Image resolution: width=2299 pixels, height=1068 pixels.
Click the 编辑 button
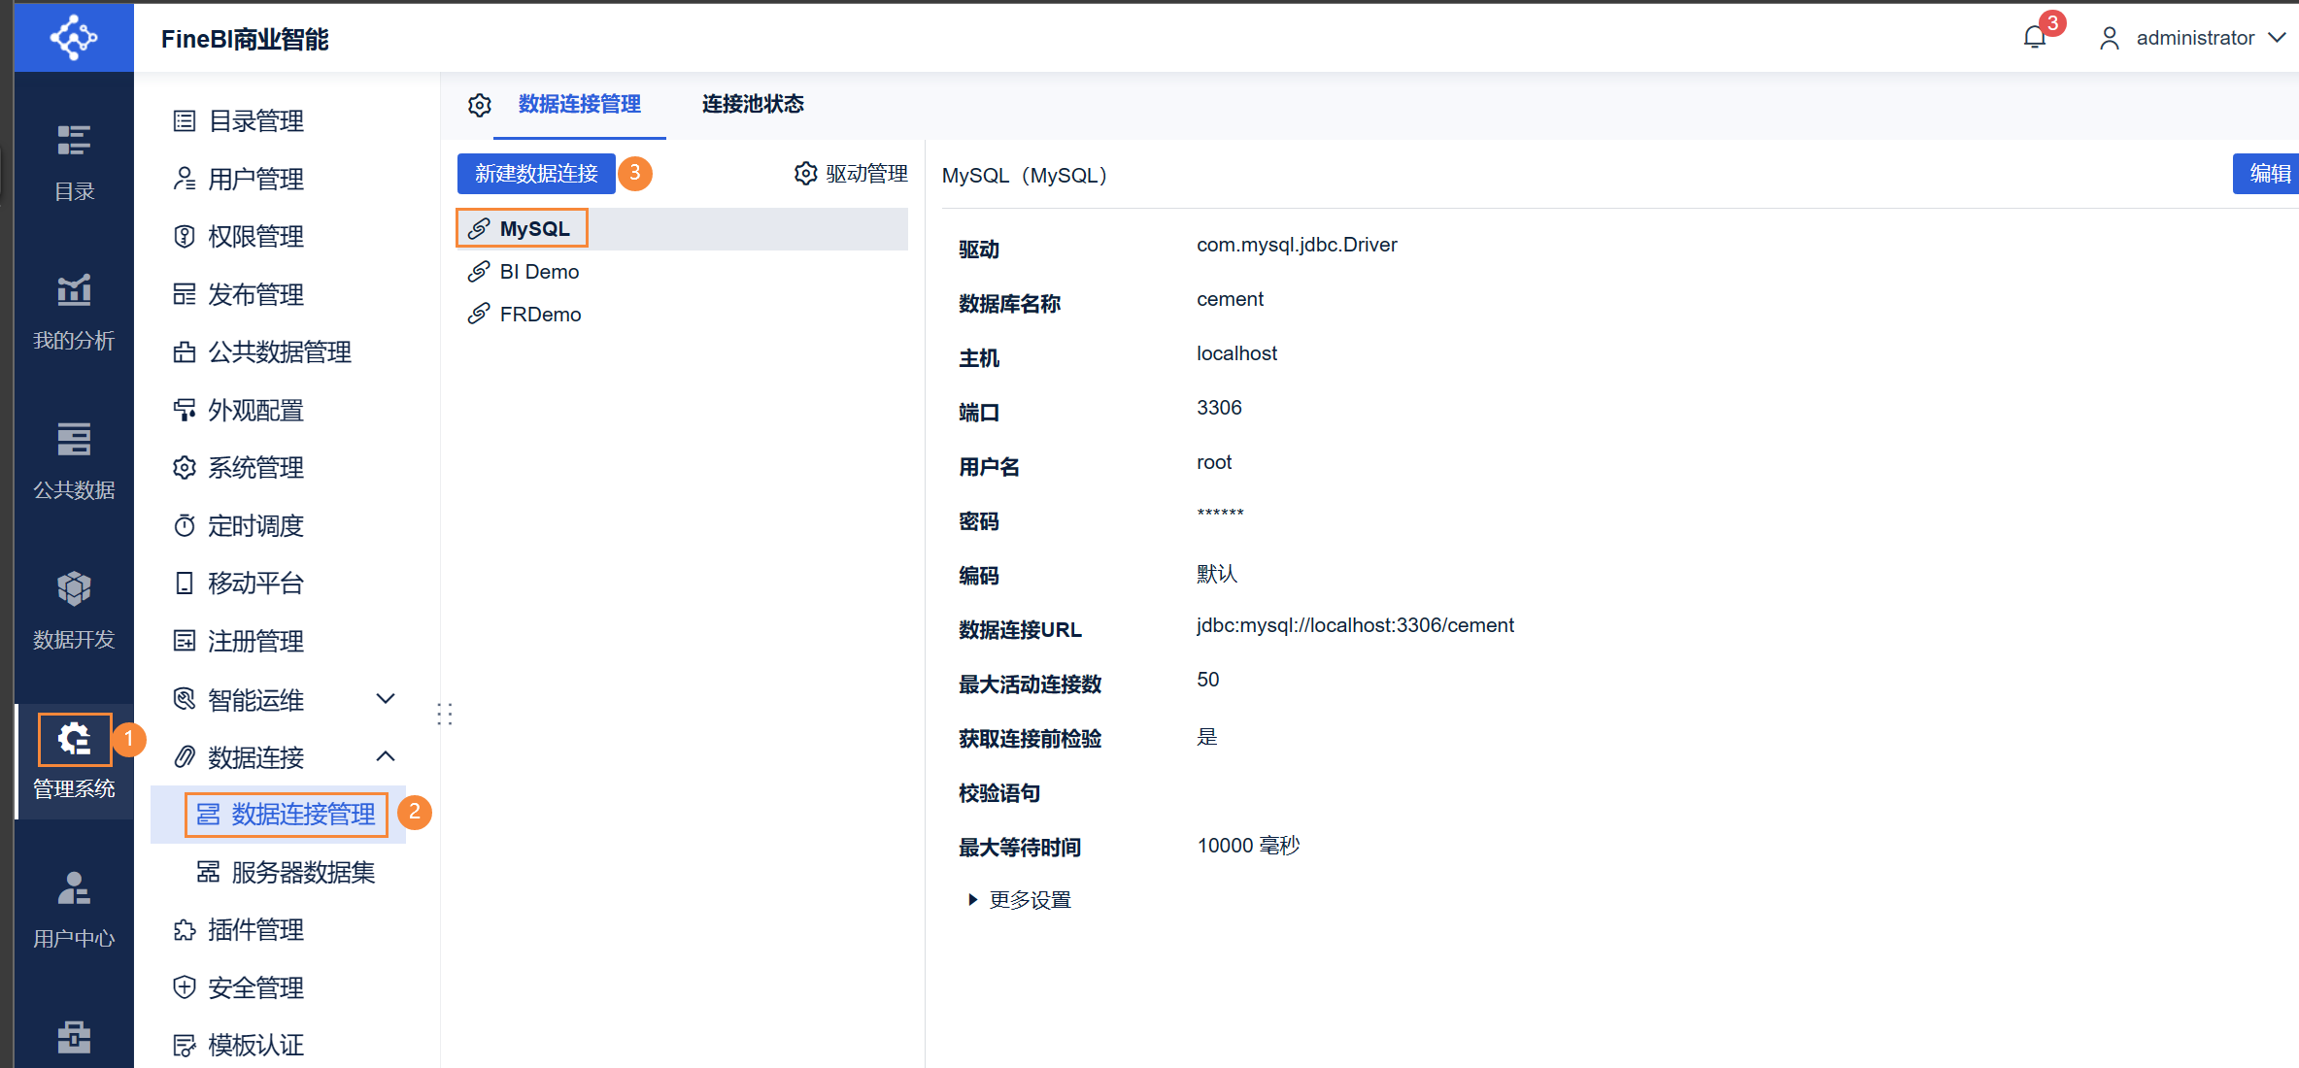[2267, 174]
